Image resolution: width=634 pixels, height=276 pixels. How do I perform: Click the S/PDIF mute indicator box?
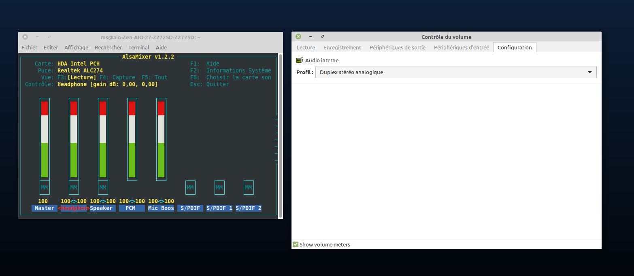[x=190, y=187]
